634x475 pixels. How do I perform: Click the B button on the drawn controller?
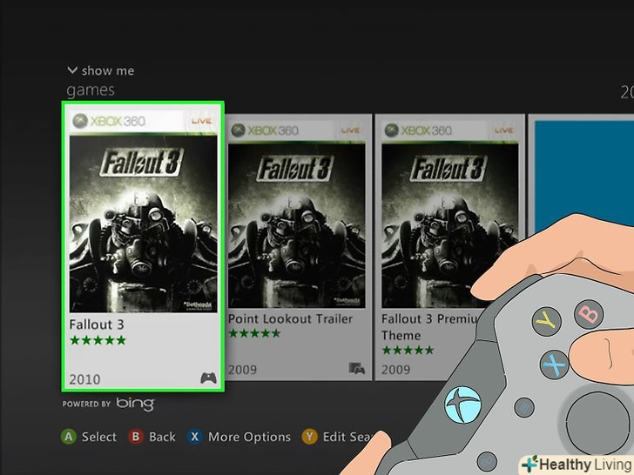click(589, 314)
